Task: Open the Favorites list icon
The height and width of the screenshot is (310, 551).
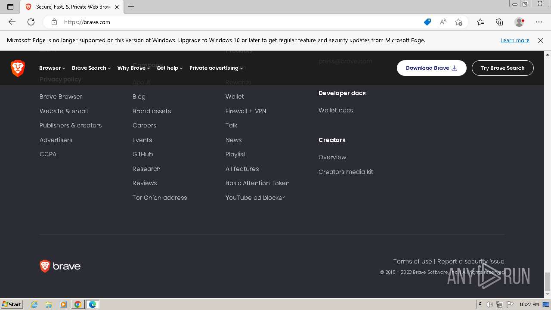Action: 480,22
